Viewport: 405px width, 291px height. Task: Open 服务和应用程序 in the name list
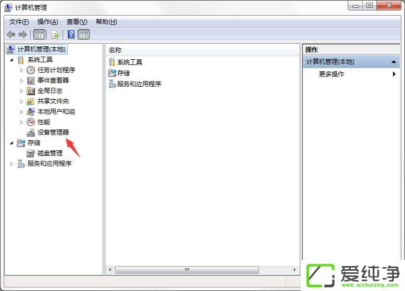click(x=139, y=84)
